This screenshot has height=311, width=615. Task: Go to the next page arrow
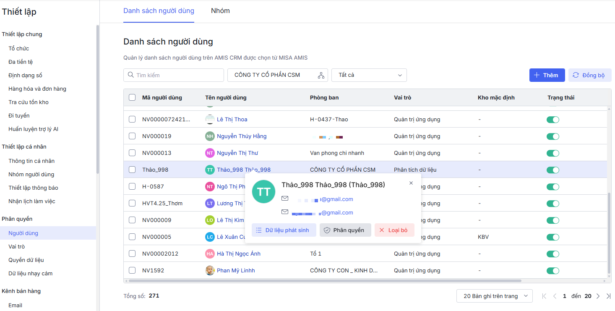tap(598, 296)
